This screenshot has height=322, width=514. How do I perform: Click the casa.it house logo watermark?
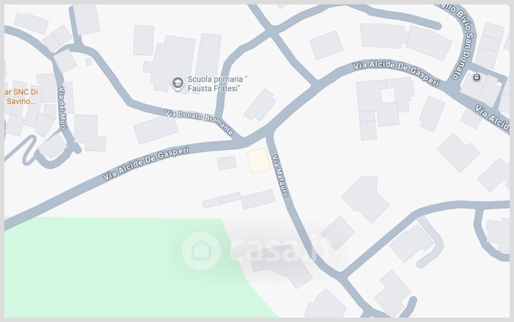(201, 251)
